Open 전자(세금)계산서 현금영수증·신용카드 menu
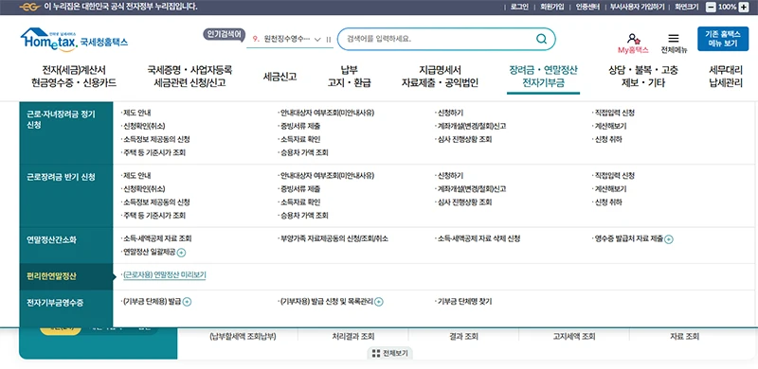This screenshot has height=369, width=758. click(x=74, y=77)
